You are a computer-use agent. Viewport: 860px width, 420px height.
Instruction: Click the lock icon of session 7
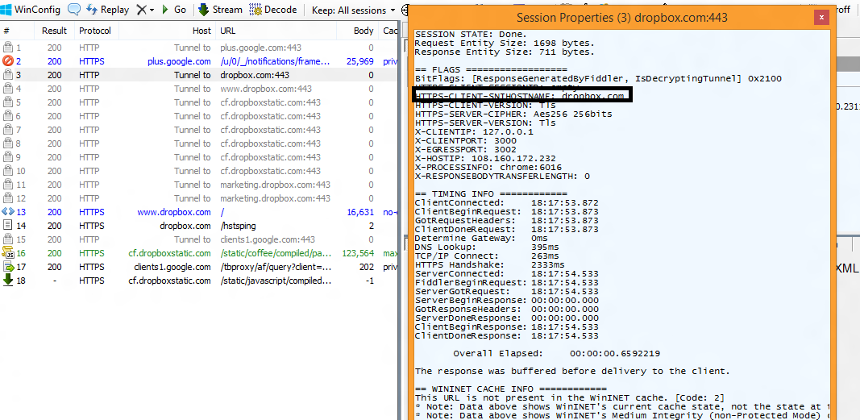pos(7,130)
